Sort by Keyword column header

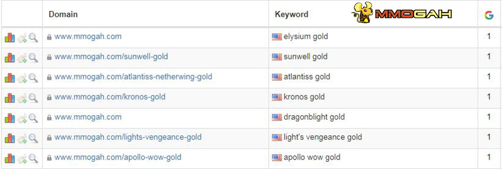pos(292,15)
